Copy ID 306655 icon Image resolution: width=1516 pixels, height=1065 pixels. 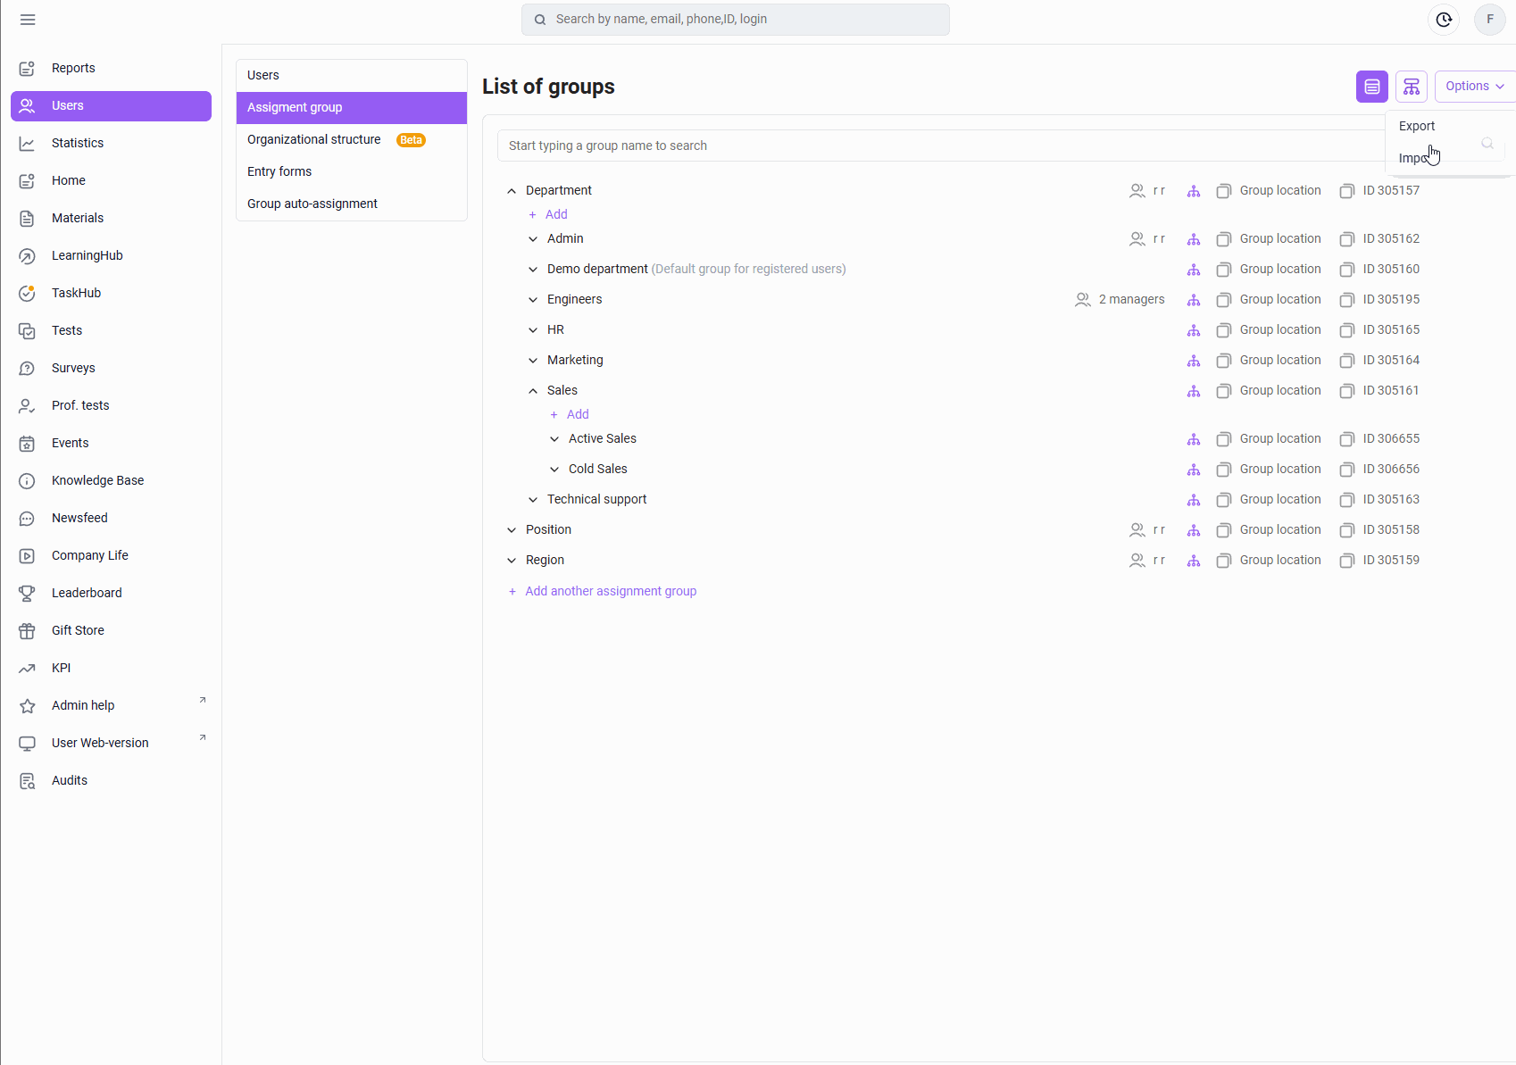coord(1347,439)
